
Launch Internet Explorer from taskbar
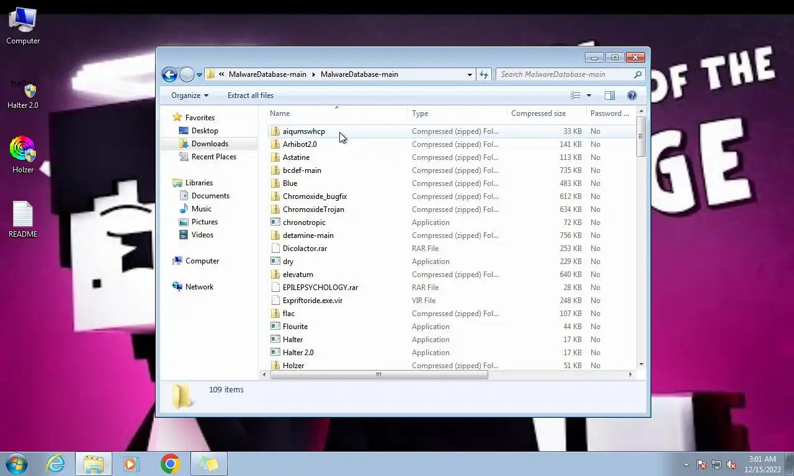click(55, 464)
